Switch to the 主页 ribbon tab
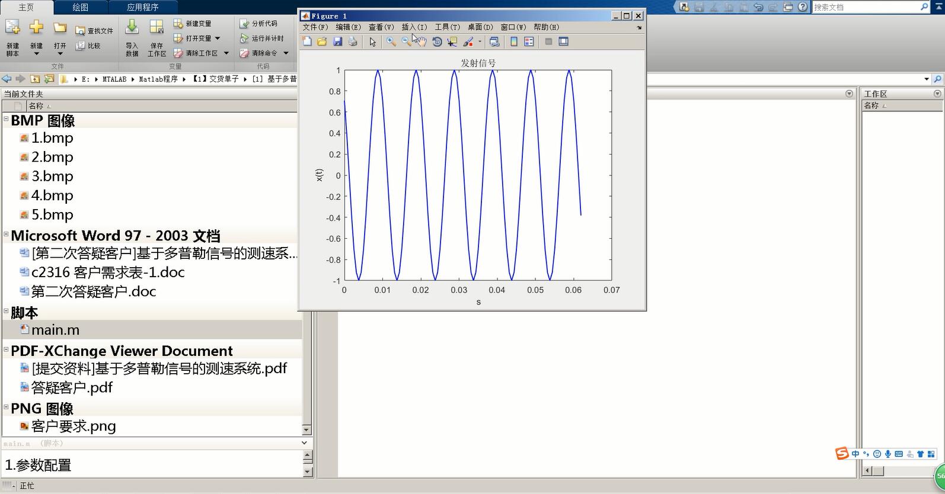This screenshot has height=494, width=945. (26, 7)
